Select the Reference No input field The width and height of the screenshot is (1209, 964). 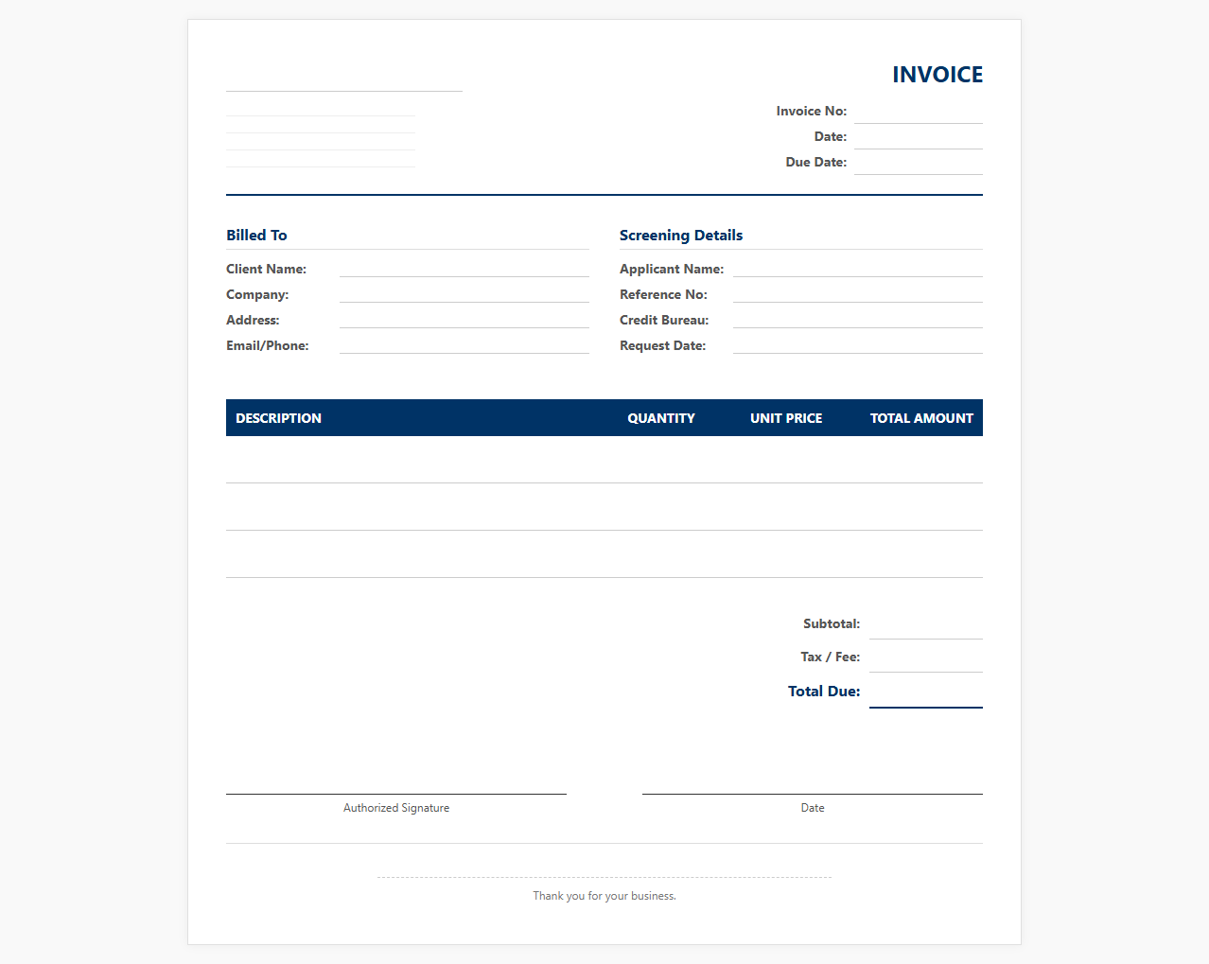tap(858, 294)
